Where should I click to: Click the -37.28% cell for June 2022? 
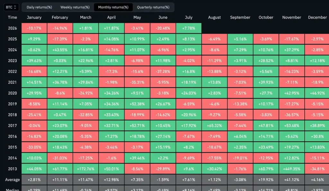163,71
